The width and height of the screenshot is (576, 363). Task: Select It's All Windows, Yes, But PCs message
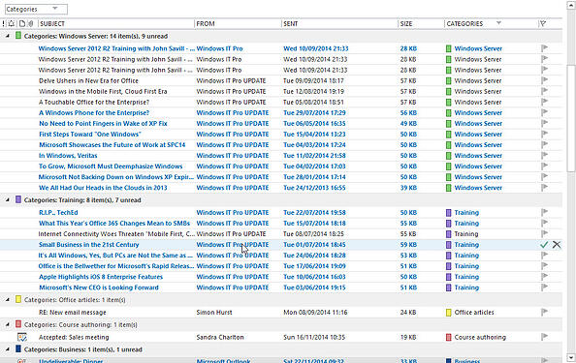click(115, 256)
